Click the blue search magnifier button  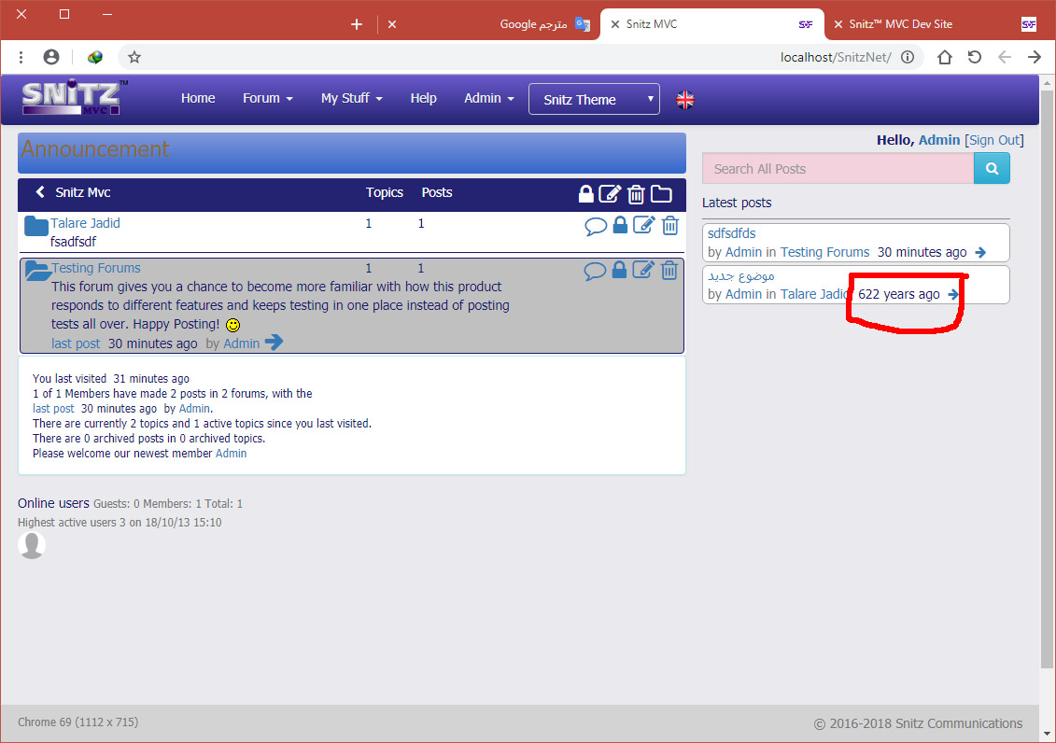992,169
